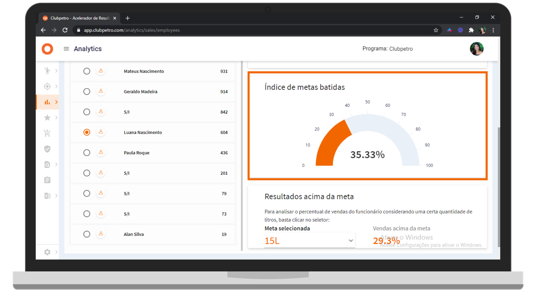Screen dimensions: 536x301
Task: Click the Geraldo Madeira employee name
Action: (140, 92)
